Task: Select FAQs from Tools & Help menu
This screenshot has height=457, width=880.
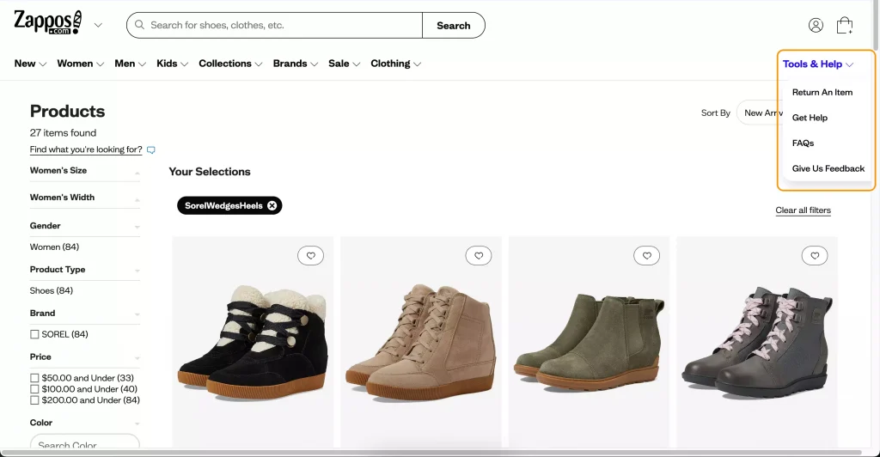Action: pos(803,143)
